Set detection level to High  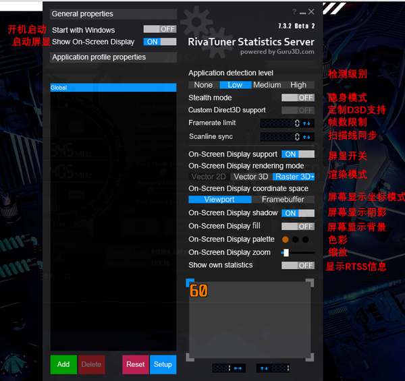tap(298, 85)
